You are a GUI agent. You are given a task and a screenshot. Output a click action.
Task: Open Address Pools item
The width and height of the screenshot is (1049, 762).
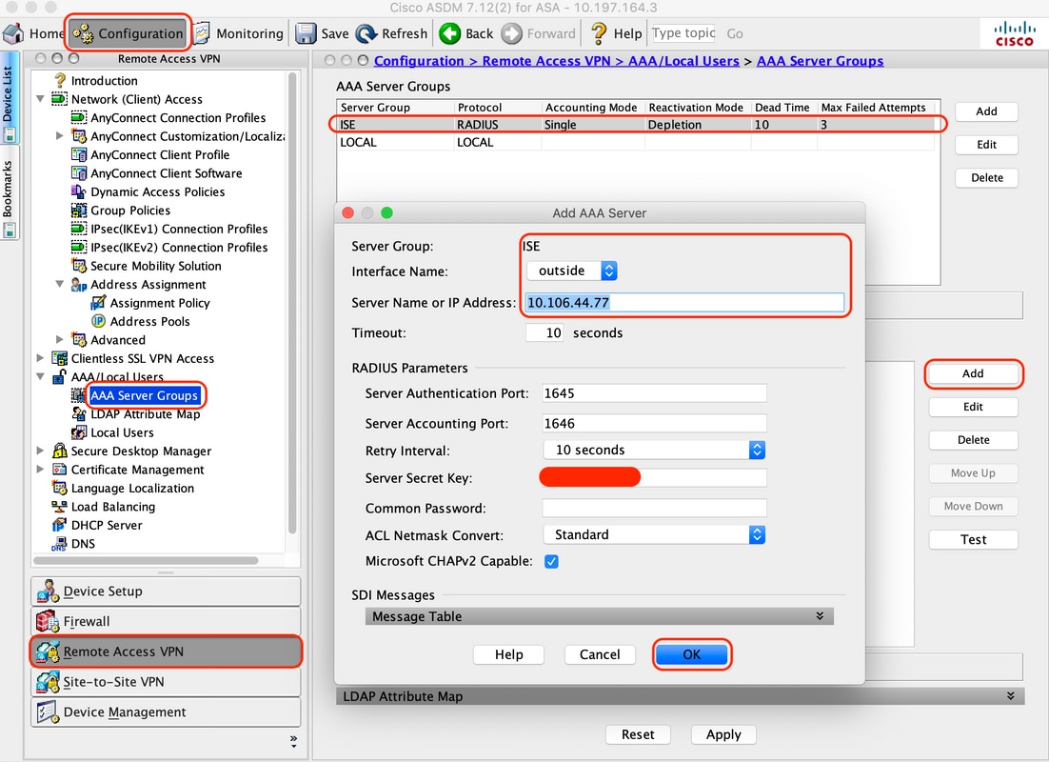[149, 321]
